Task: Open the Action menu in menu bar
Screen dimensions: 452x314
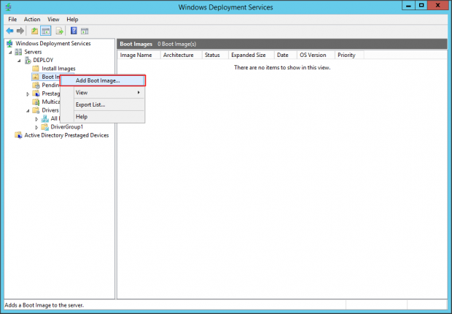Action: (x=32, y=19)
